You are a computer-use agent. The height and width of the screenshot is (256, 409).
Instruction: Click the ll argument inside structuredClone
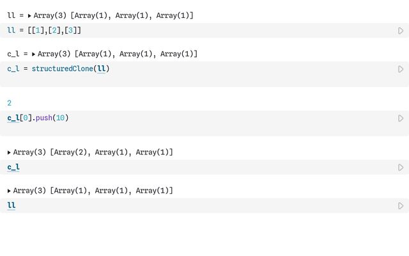click(x=101, y=69)
